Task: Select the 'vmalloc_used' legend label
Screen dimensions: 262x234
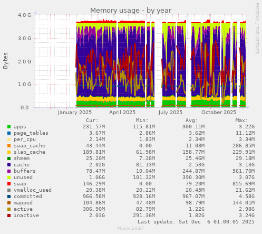Action: pyautogui.click(x=33, y=190)
